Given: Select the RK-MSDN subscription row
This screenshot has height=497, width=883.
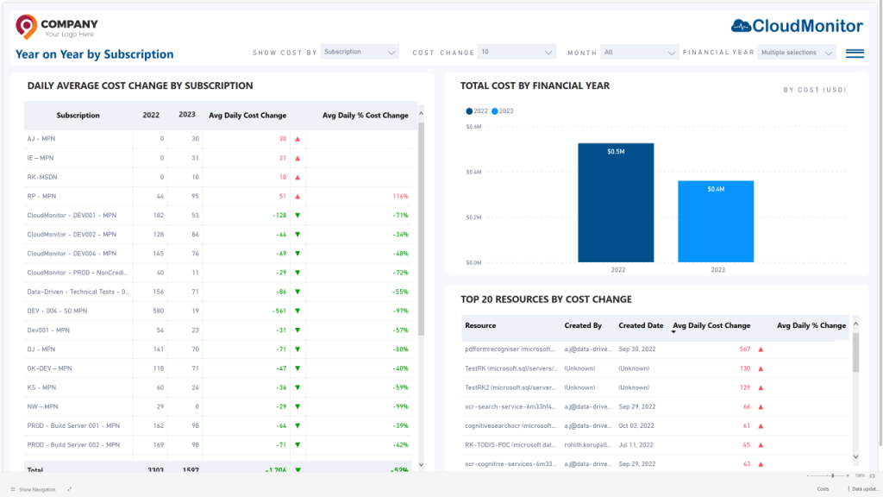Looking at the screenshot, I should click(x=218, y=177).
